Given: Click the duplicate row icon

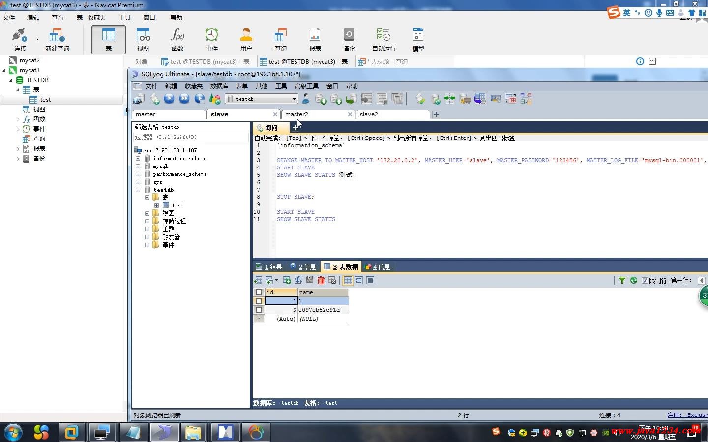Looking at the screenshot, I should tap(298, 280).
